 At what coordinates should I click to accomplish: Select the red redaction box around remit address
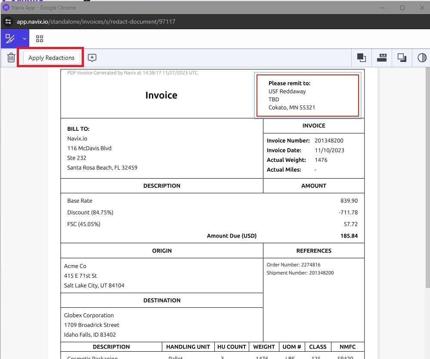(x=308, y=96)
